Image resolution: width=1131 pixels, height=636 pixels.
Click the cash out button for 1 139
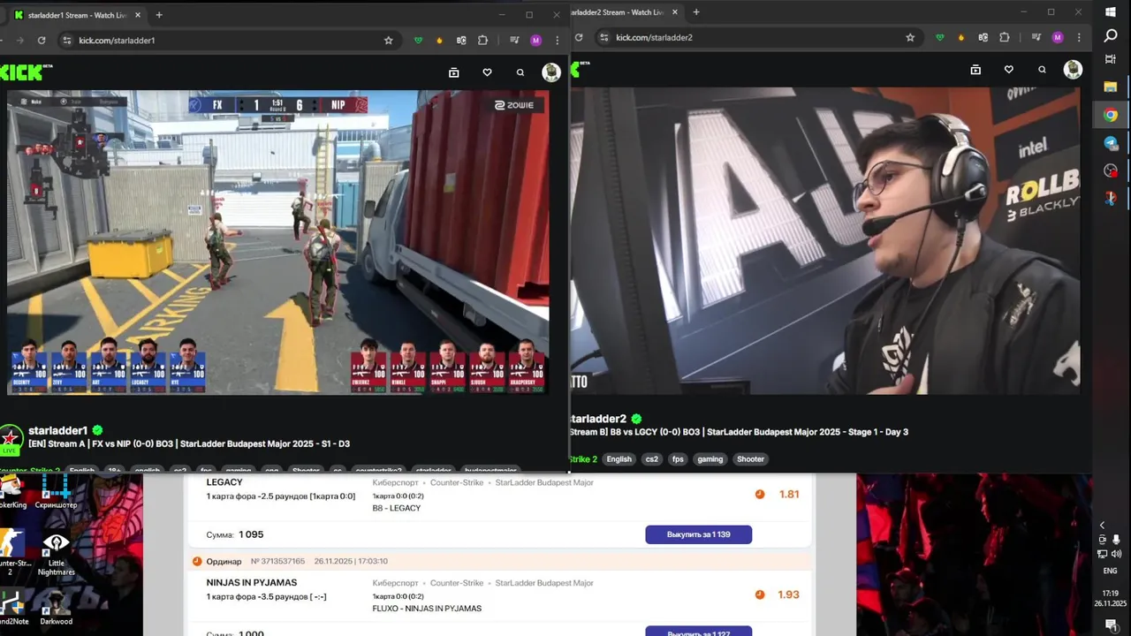click(698, 534)
